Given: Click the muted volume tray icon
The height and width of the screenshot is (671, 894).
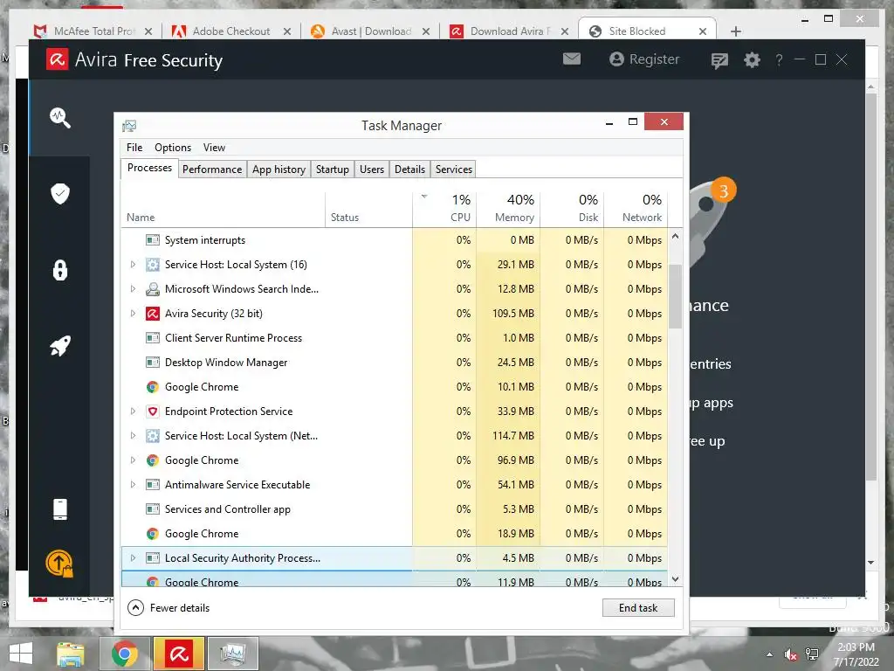Looking at the screenshot, I should pos(790,654).
